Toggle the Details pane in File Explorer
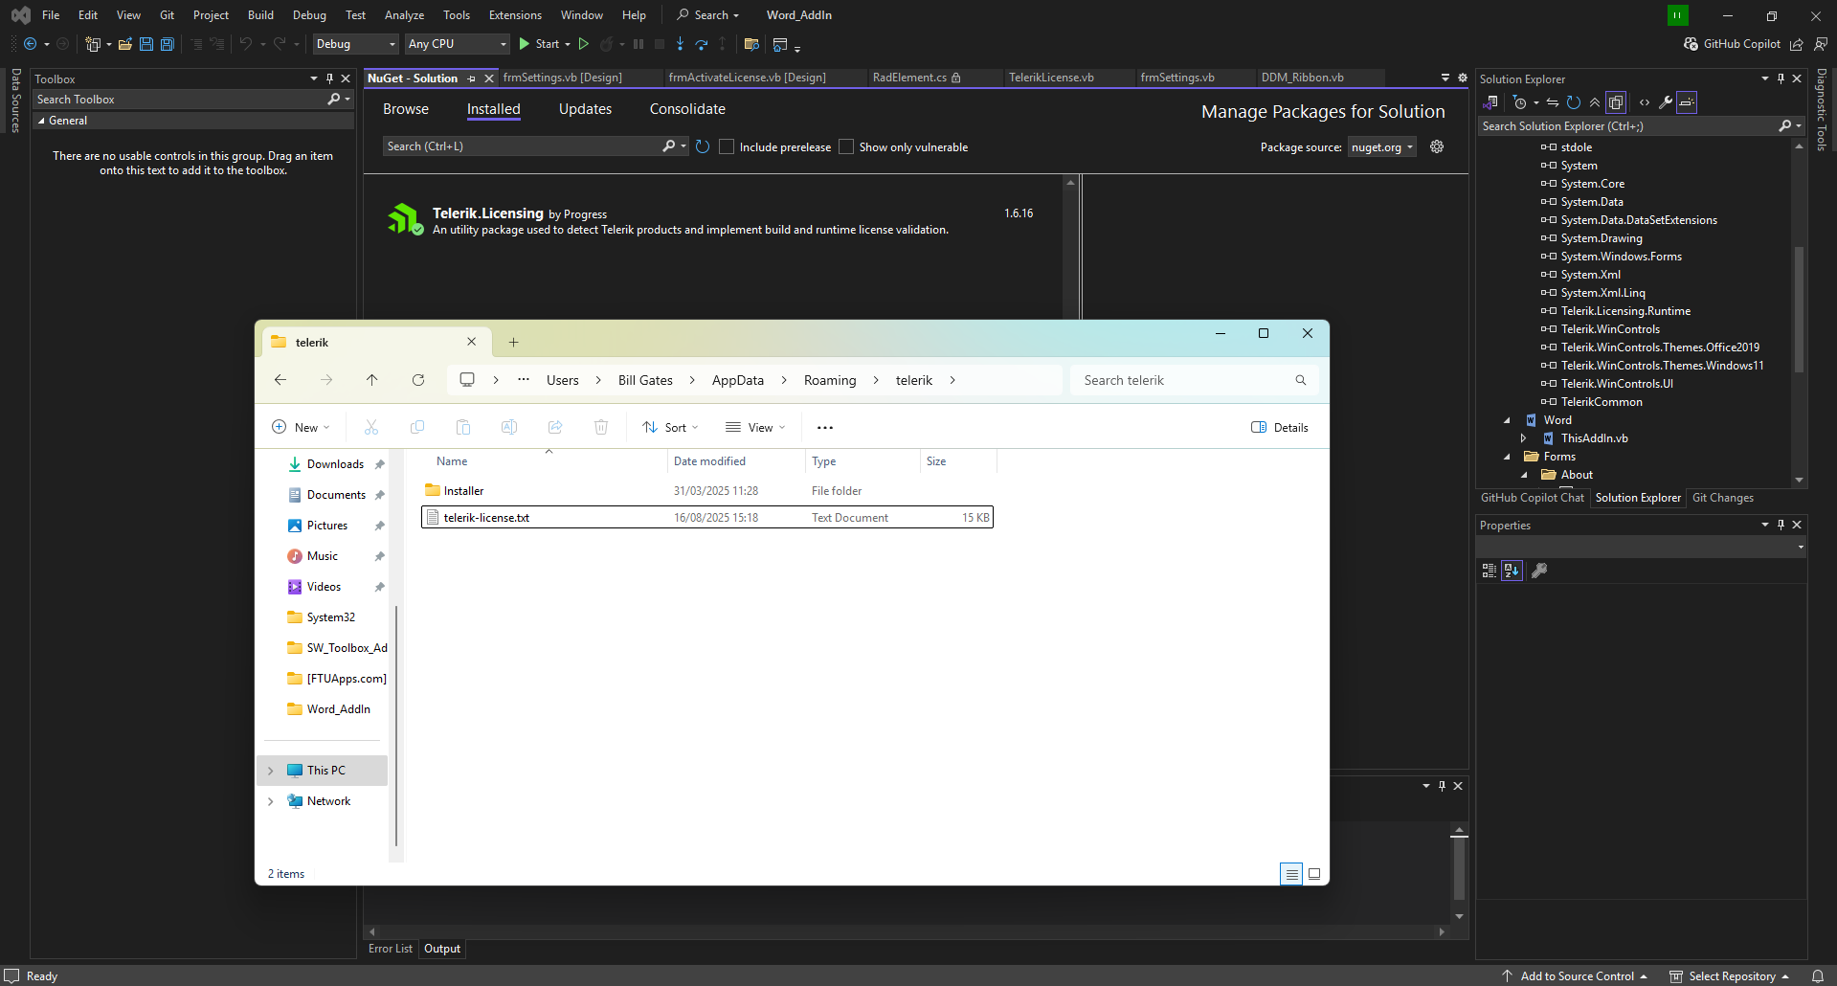1837x986 pixels. coord(1280,427)
